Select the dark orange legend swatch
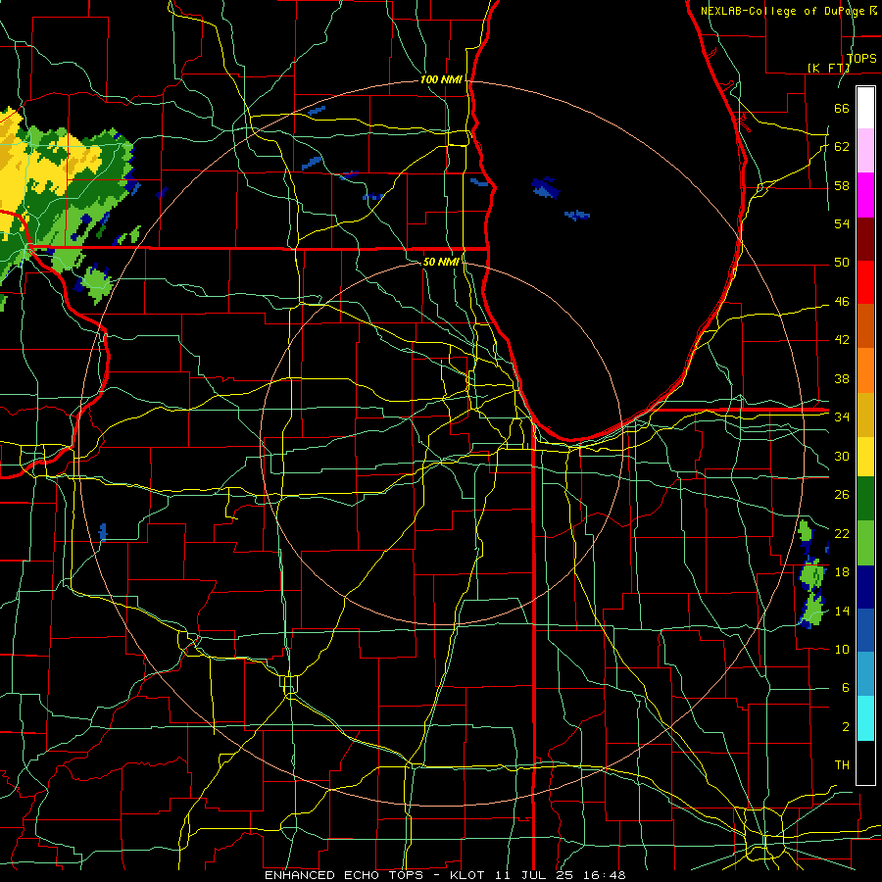Viewport: 882px width, 882px height. pyautogui.click(x=865, y=325)
